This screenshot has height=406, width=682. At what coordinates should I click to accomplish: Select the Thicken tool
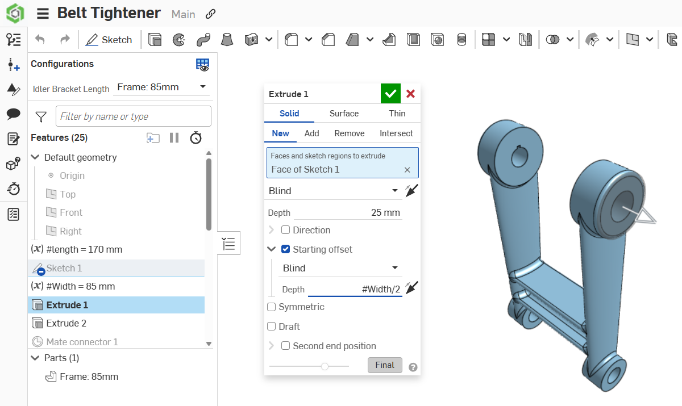pos(251,40)
